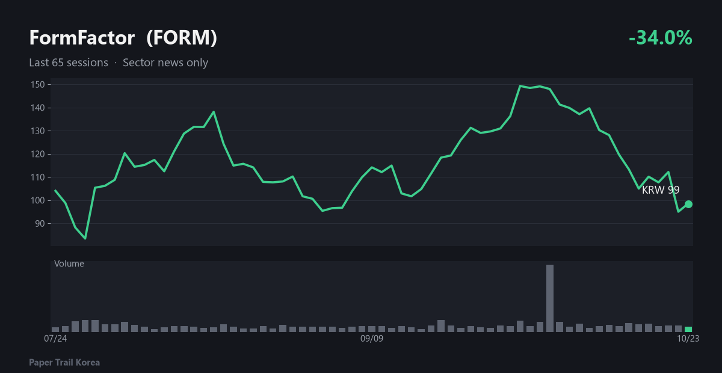722x373 pixels.
Task: Click the 07/24 date axis label
Action: pyautogui.click(x=55, y=339)
